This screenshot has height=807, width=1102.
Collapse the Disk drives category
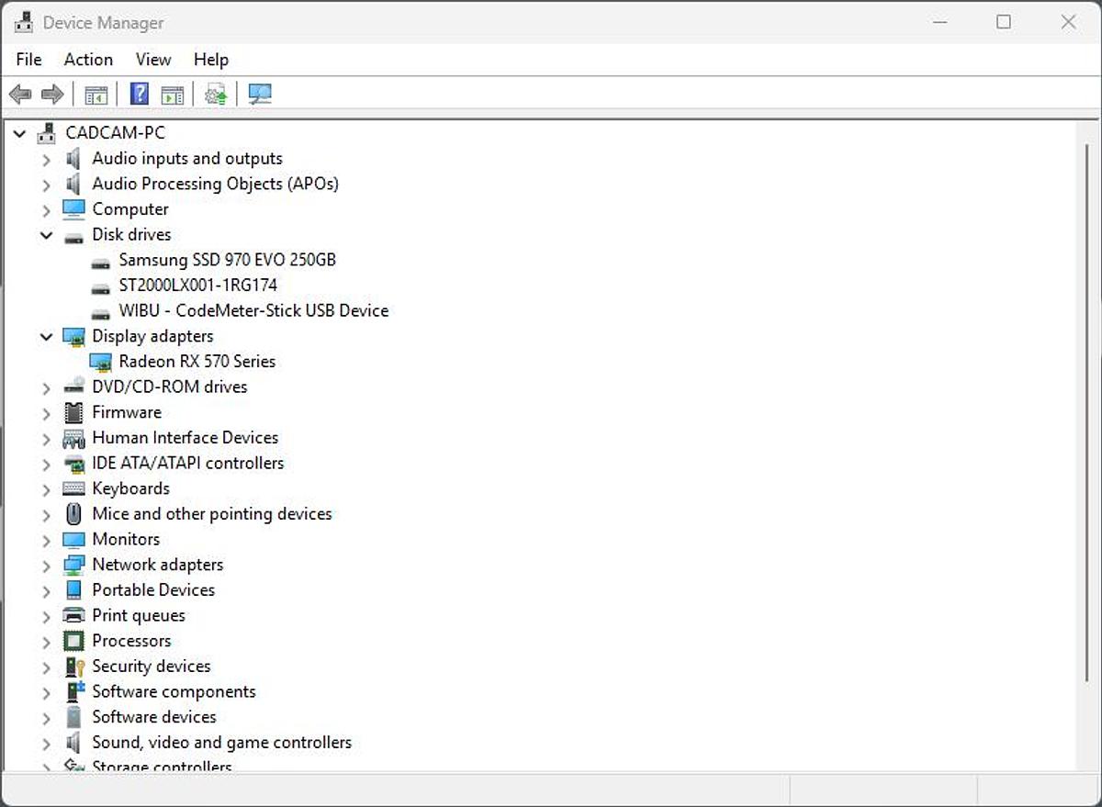pos(46,235)
